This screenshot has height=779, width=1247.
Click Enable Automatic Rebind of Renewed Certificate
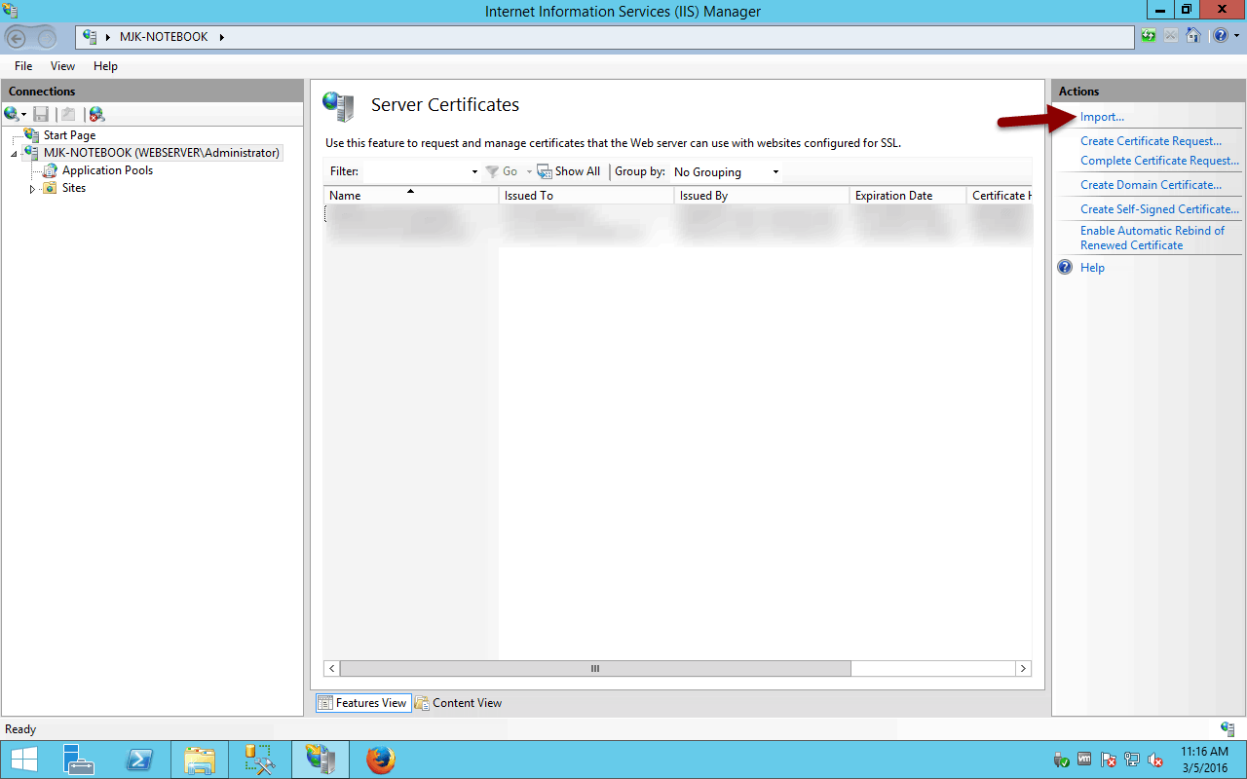tap(1153, 238)
